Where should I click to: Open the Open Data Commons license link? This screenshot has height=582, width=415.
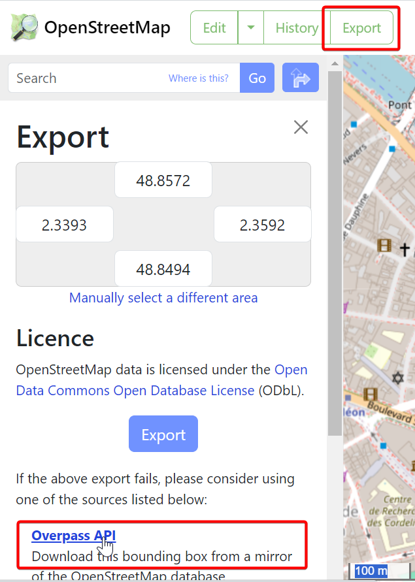tap(161, 380)
